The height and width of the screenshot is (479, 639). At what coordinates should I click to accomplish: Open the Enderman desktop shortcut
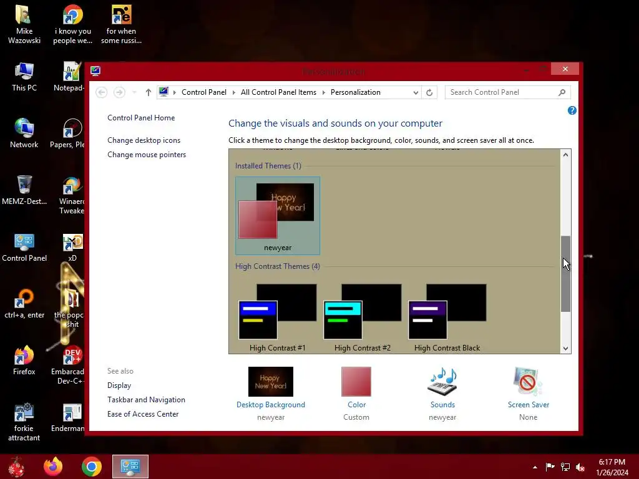point(69,418)
